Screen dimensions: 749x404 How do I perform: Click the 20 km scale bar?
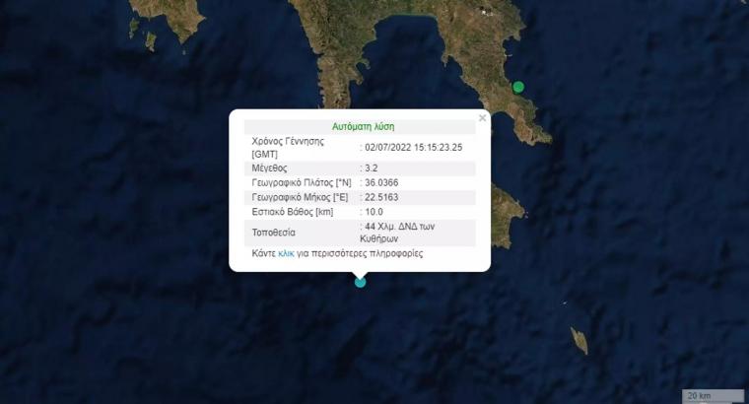[713, 395]
